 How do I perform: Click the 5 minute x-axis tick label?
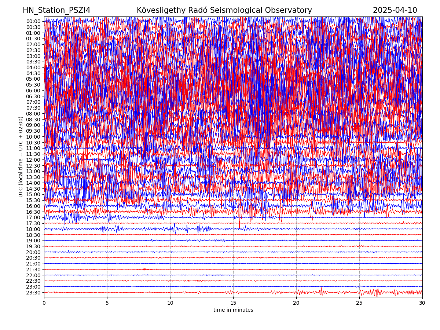(107, 303)
